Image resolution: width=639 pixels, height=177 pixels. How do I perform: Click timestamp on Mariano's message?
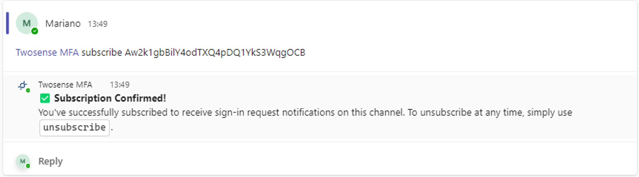98,24
